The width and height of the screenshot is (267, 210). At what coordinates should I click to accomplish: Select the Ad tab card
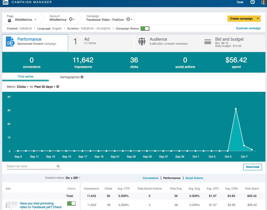101,43
